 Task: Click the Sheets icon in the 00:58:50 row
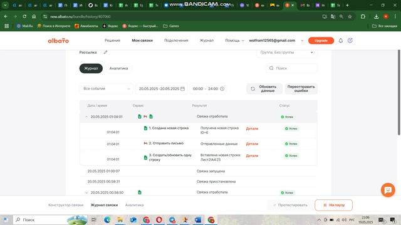coord(140,192)
